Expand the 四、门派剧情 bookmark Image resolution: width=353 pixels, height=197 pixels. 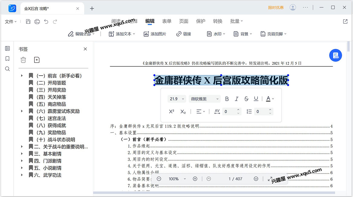click(22, 161)
